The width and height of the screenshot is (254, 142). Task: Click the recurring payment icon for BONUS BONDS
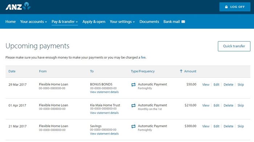click(133, 85)
